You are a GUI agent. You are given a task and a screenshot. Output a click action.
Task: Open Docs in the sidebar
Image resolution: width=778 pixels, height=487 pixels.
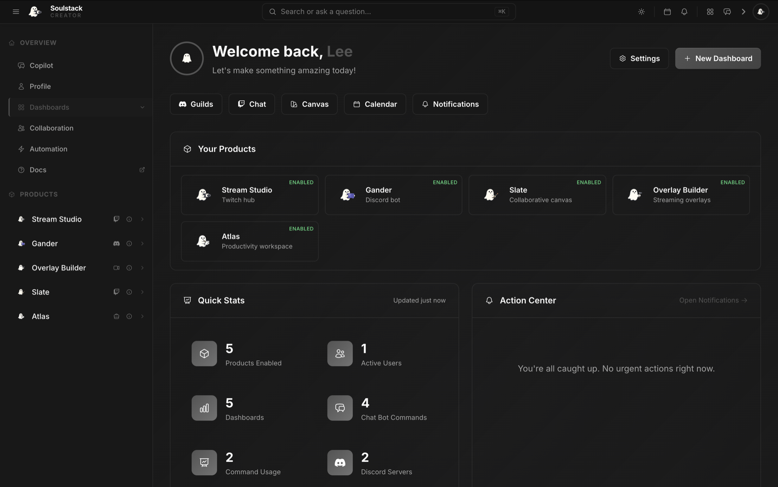tap(80, 170)
